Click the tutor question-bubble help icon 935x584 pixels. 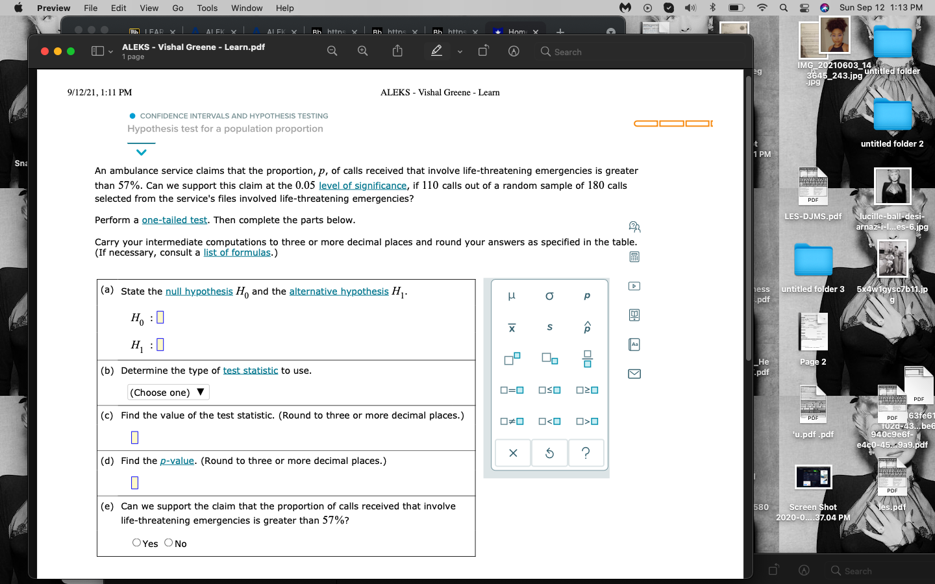[x=634, y=227]
